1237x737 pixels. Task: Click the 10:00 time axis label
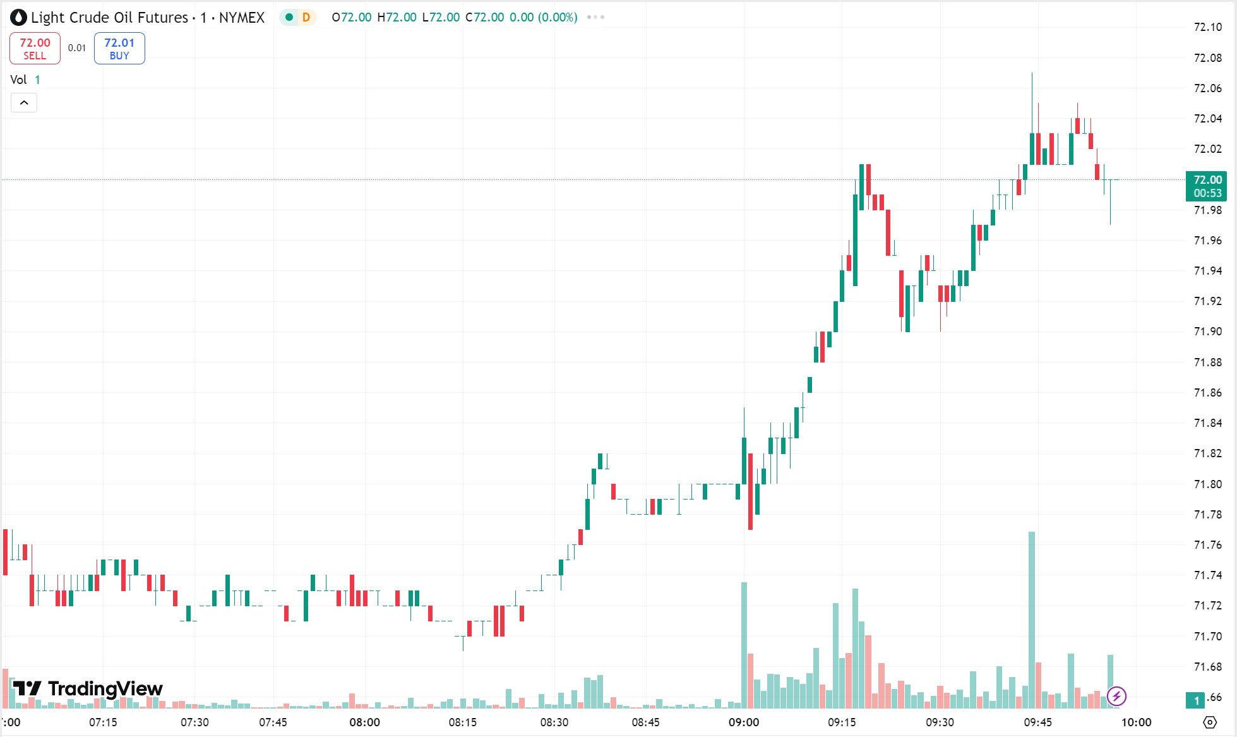pyautogui.click(x=1136, y=722)
